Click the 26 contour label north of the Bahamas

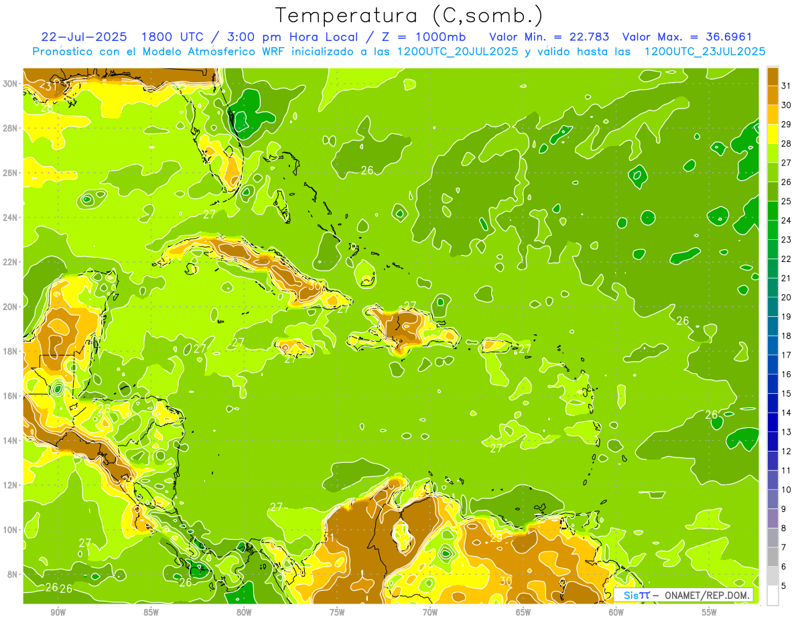click(x=367, y=171)
